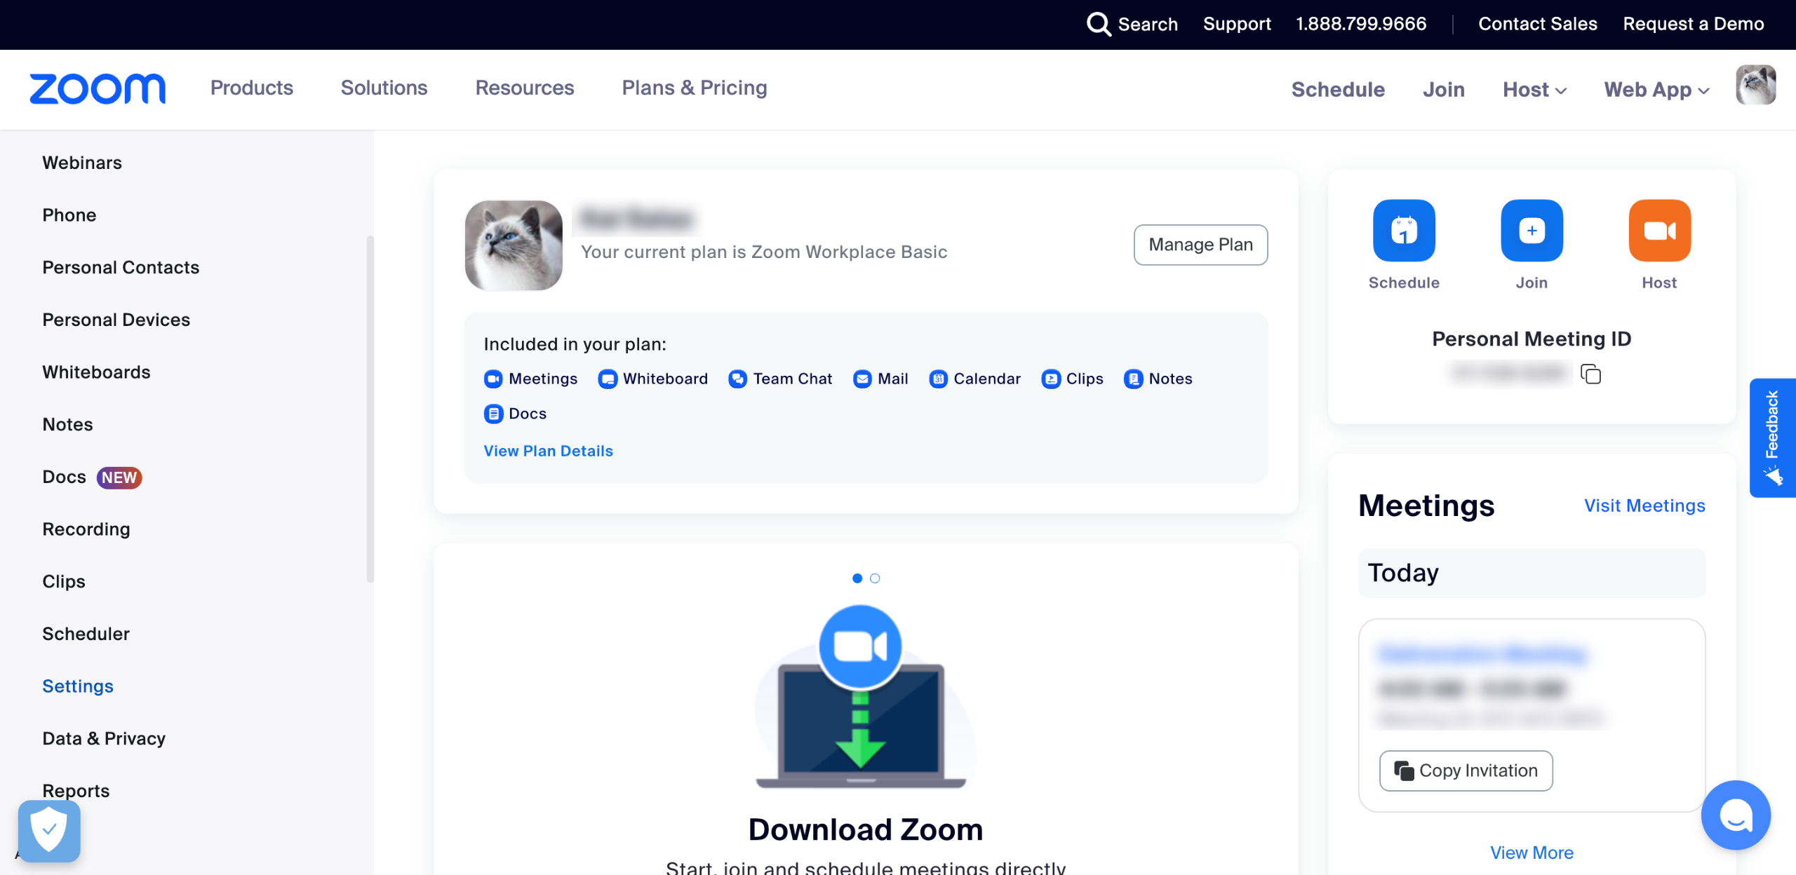Click the blue Schedule calendar icon

pos(1404,231)
